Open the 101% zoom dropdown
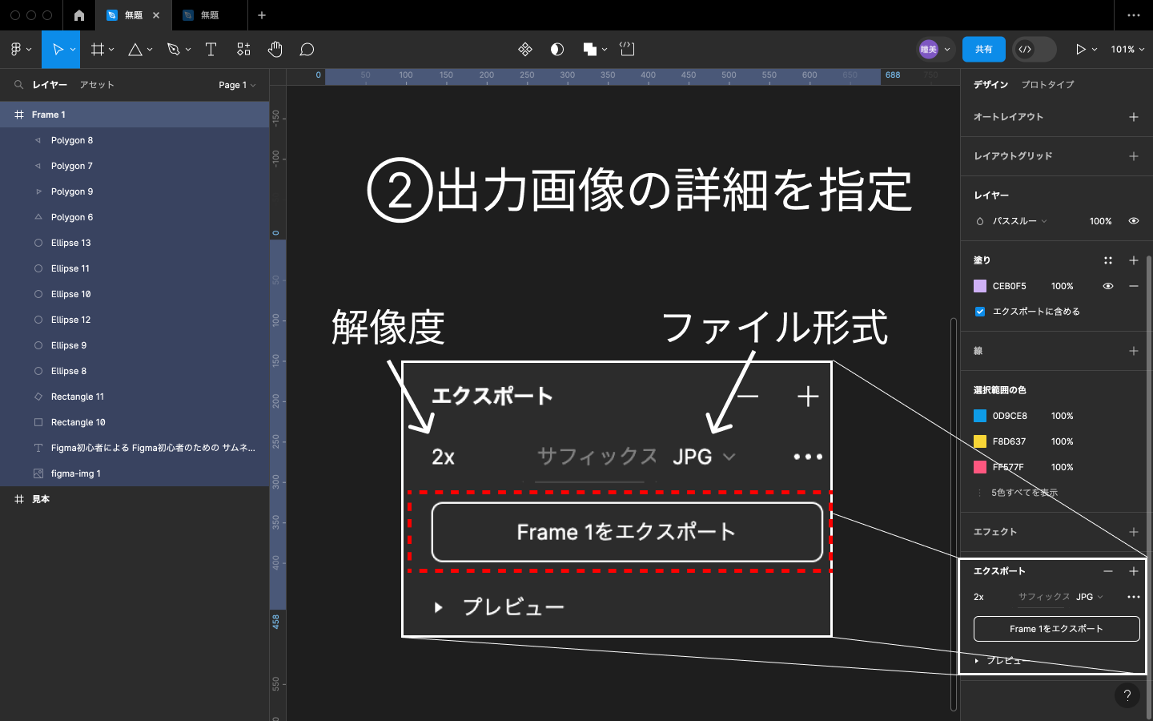This screenshot has width=1153, height=721. pyautogui.click(x=1127, y=50)
